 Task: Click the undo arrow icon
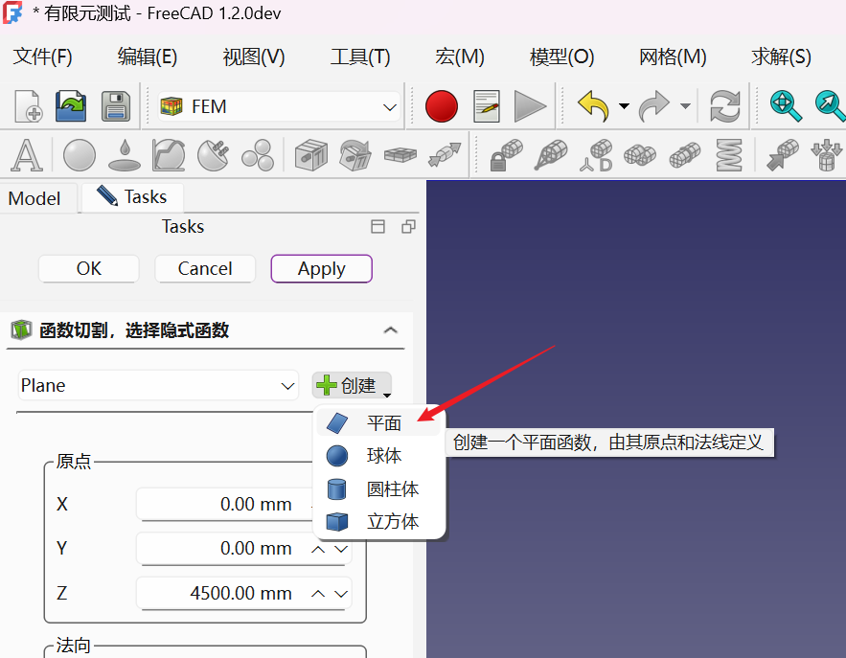(593, 106)
